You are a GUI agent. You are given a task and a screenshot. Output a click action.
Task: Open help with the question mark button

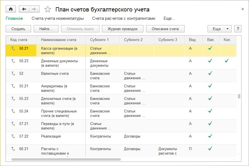pyautogui.click(x=238, y=29)
